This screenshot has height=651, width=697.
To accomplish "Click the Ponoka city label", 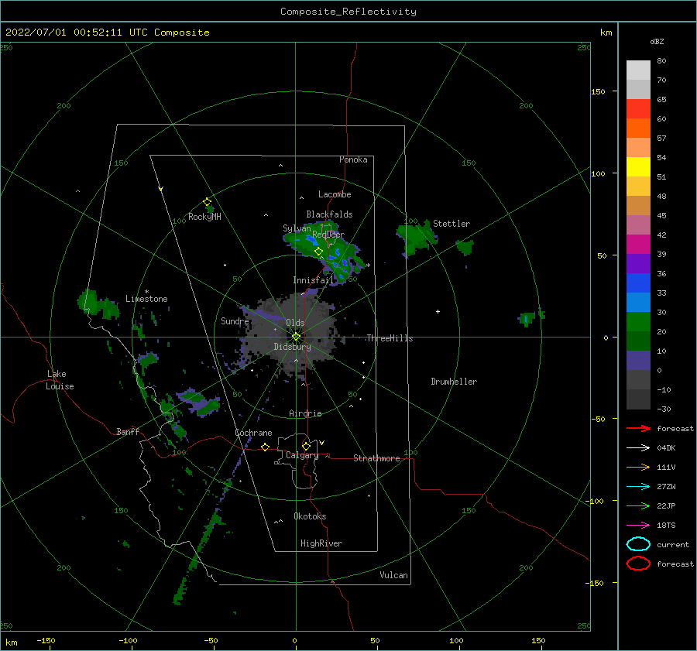I will click(x=353, y=159).
